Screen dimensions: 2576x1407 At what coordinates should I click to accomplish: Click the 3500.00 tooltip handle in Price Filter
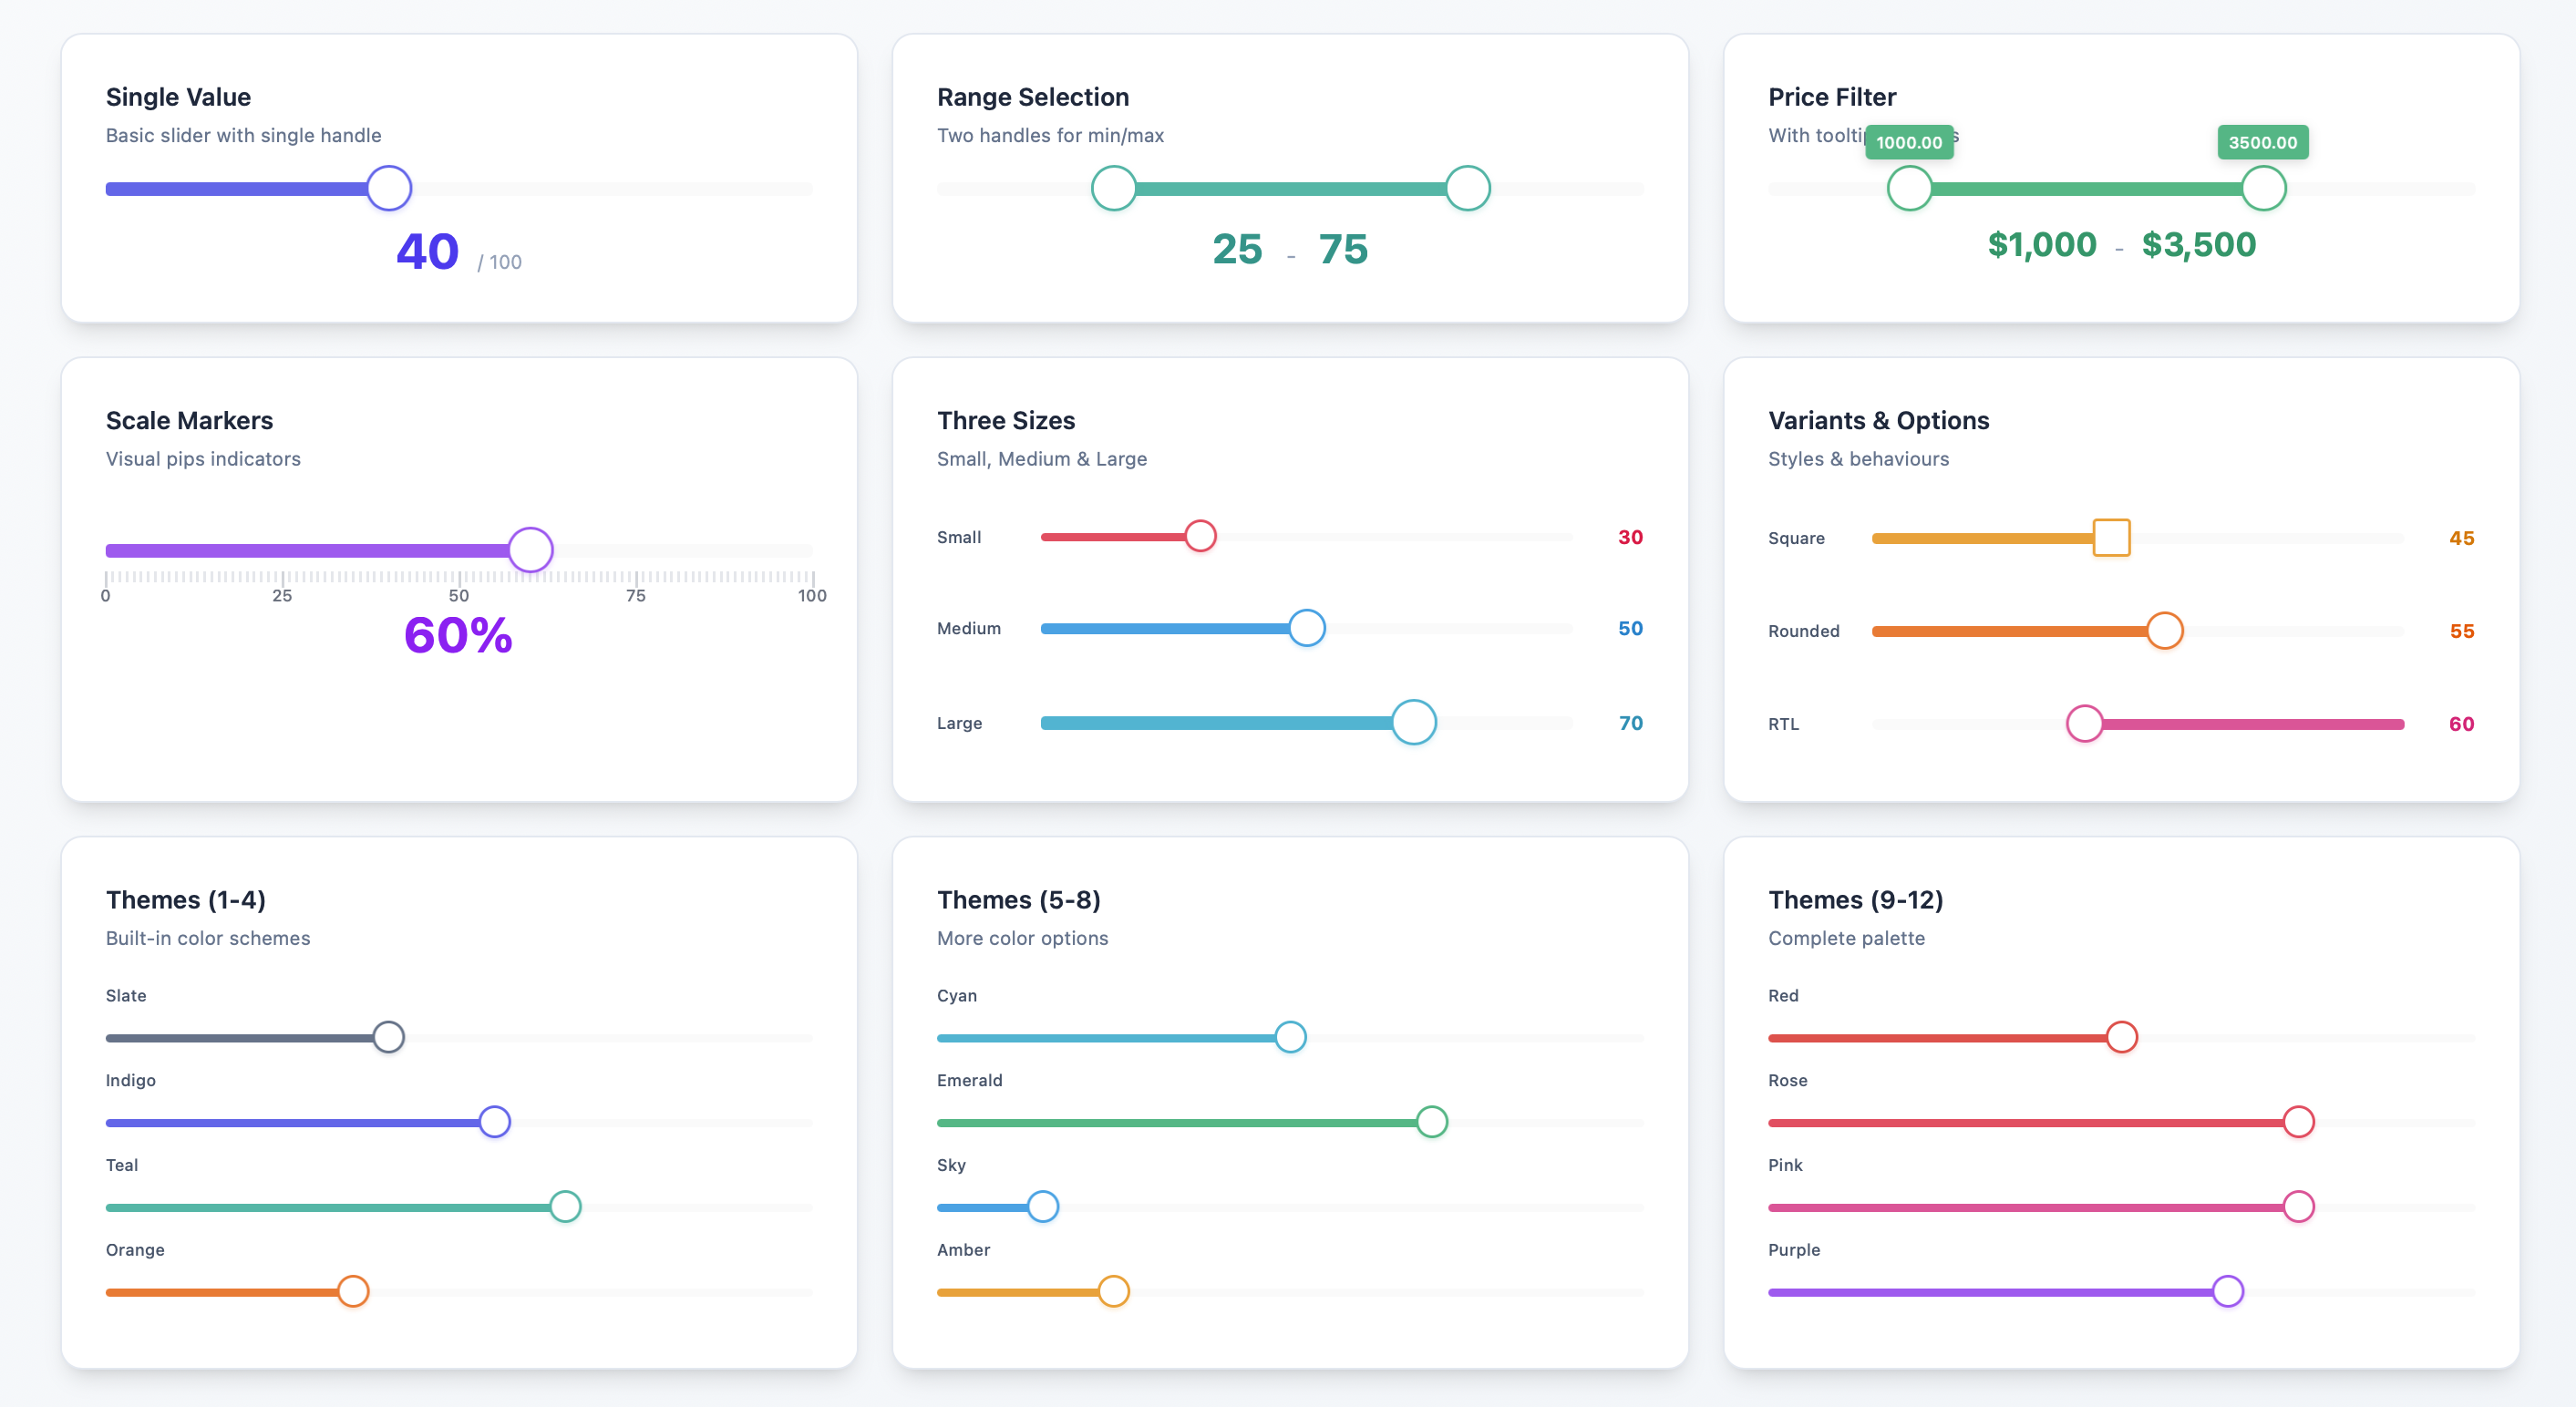2263,188
